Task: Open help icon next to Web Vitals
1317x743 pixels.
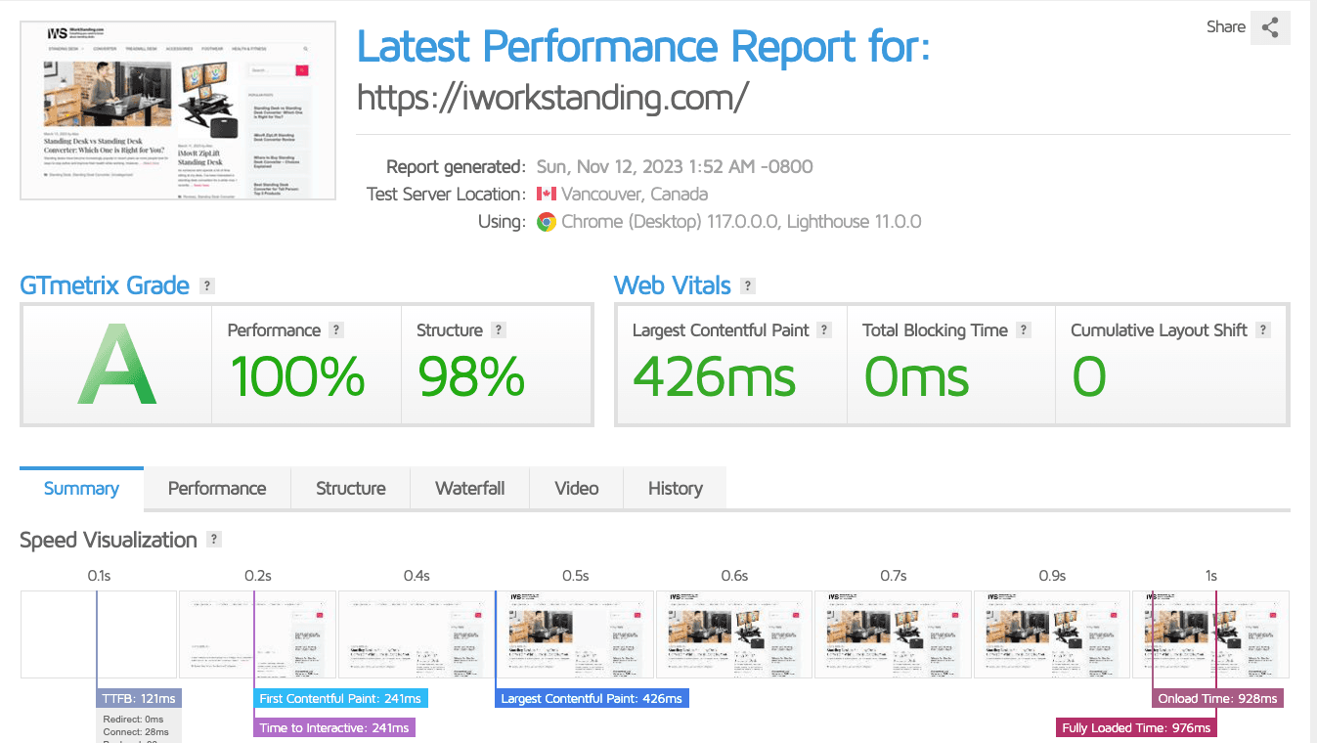Action: coord(748,285)
